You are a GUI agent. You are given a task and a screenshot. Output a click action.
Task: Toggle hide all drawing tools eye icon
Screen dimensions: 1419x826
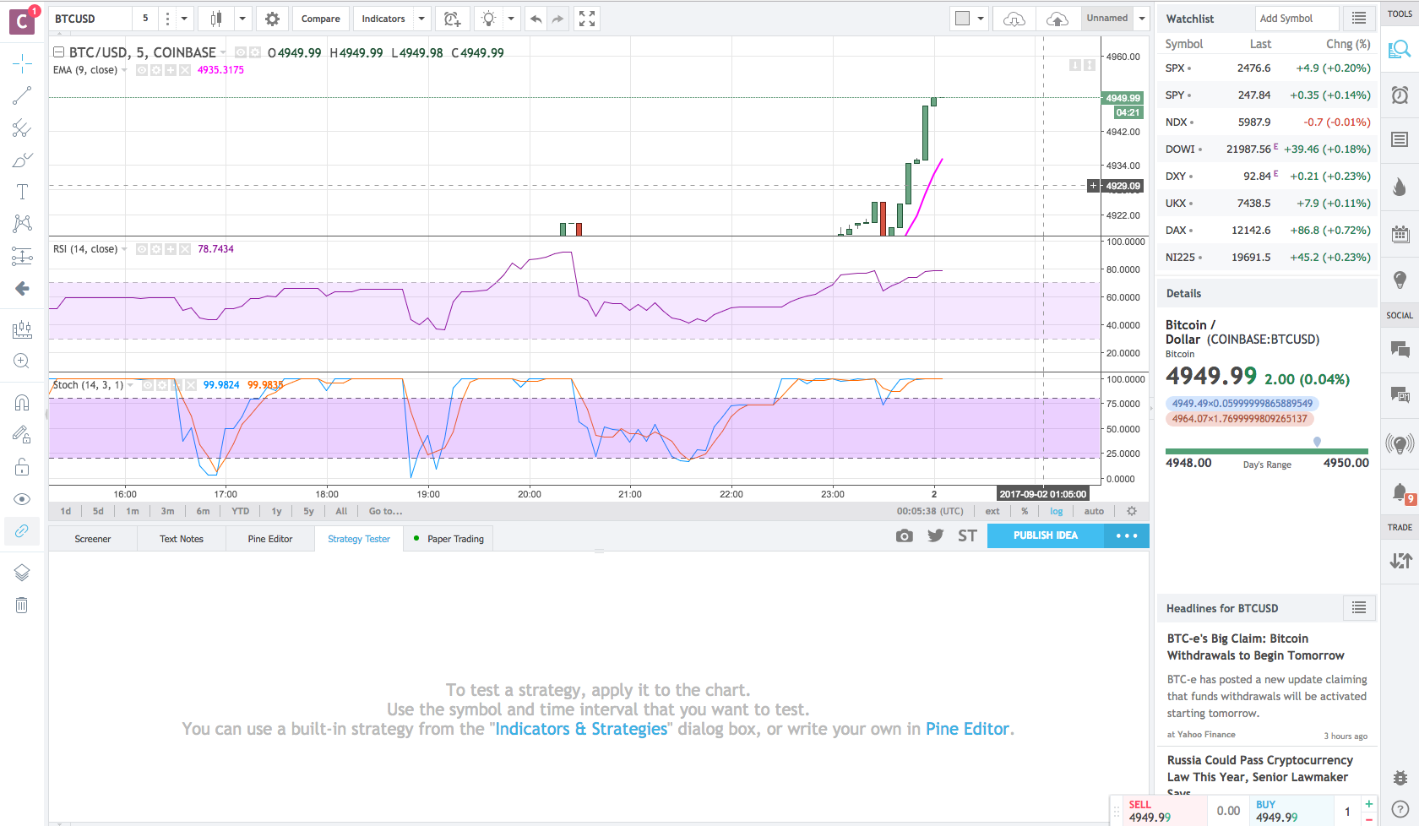coord(22,499)
